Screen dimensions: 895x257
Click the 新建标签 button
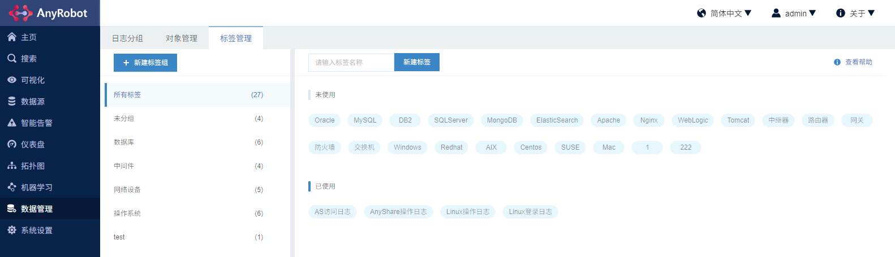[x=417, y=62]
